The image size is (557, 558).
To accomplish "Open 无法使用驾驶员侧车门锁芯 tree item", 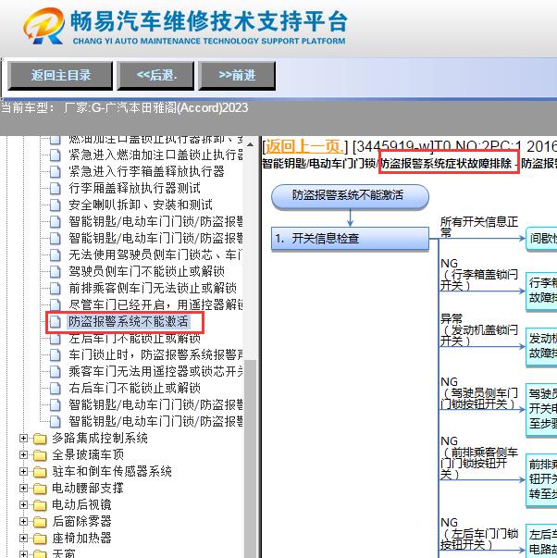I will click(x=155, y=254).
